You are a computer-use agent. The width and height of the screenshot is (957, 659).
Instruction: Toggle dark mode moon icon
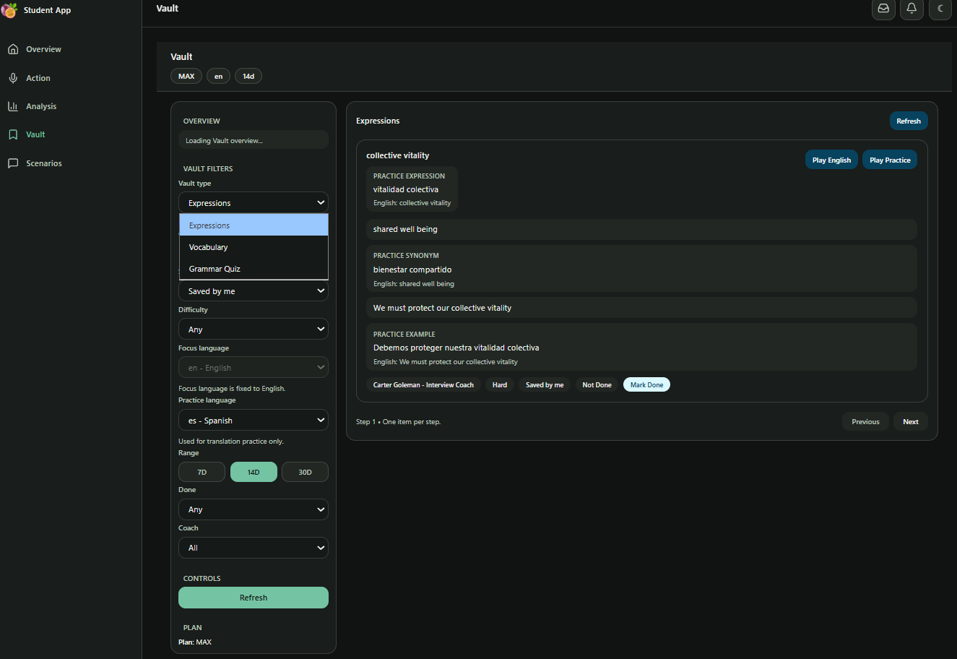click(x=940, y=9)
